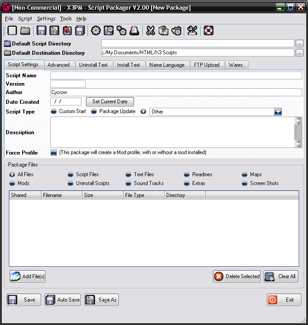Browse for Default Script Directory
Screen dimensions: 308x325
(x=300, y=44)
